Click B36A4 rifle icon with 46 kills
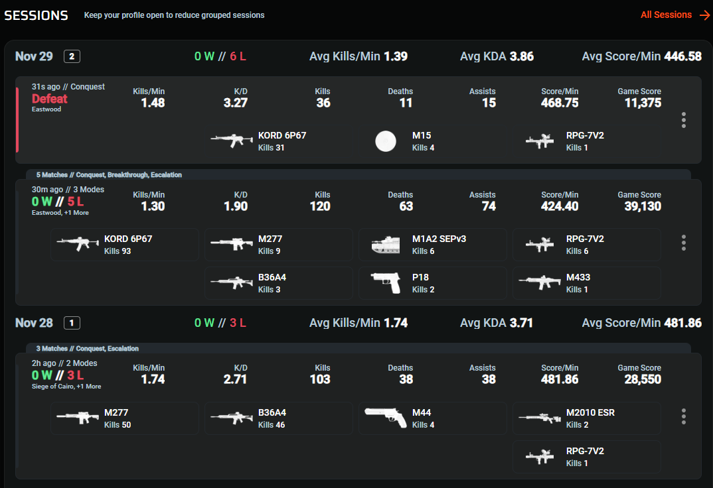 pos(232,418)
